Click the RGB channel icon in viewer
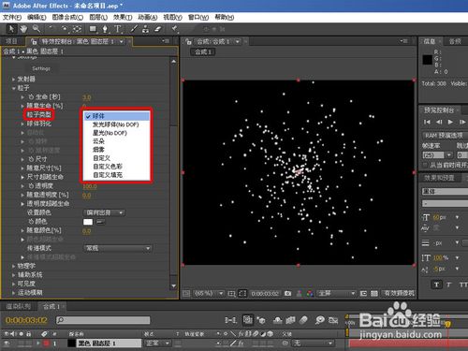This screenshot has width=468, height=351. tap(310, 293)
